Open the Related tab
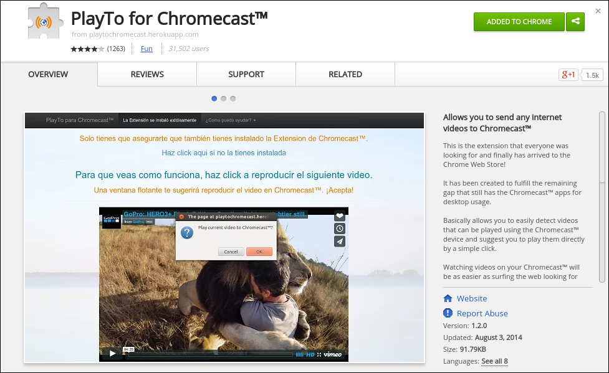 pyautogui.click(x=345, y=74)
